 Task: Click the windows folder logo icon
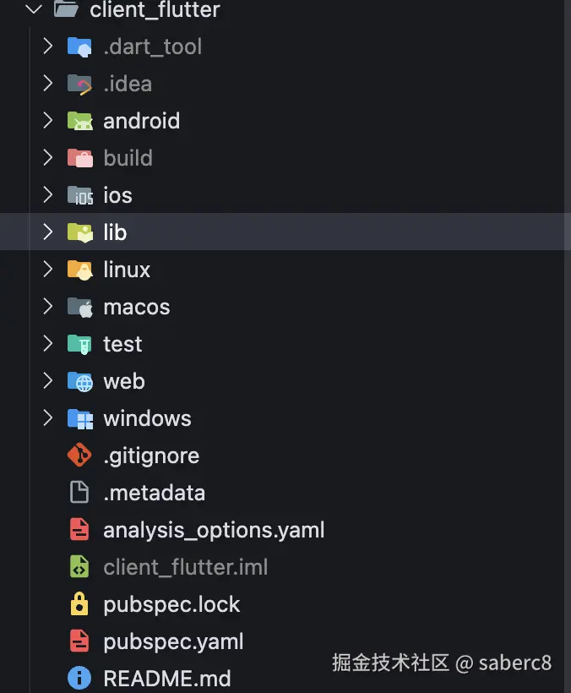[x=79, y=418]
